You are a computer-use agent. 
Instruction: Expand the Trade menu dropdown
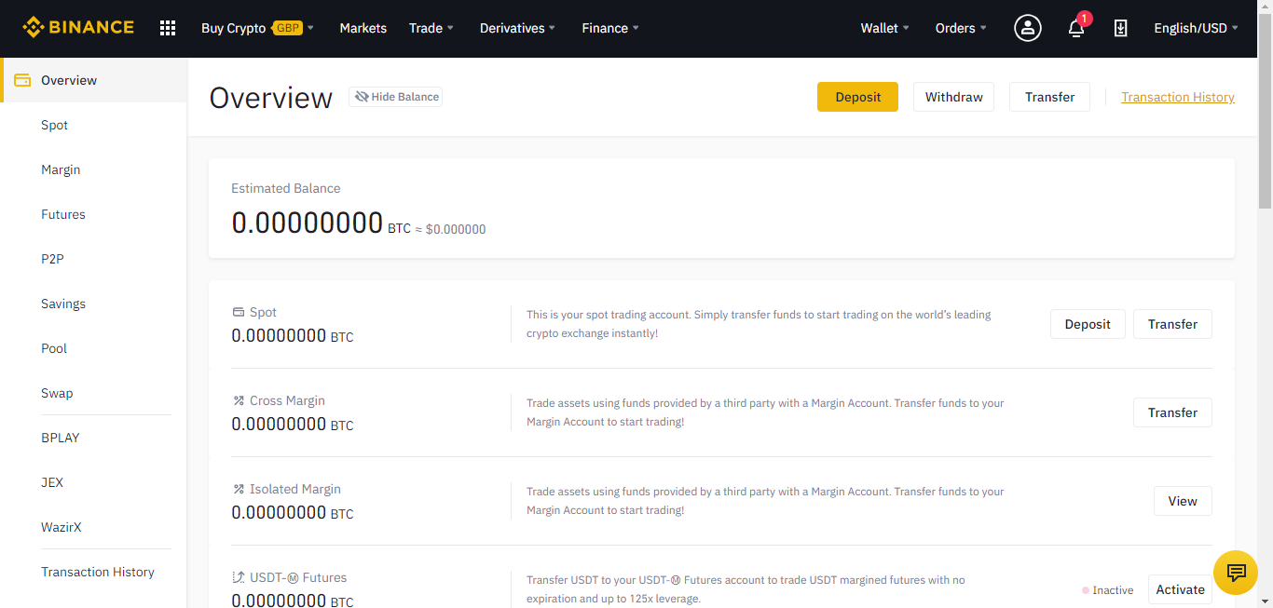point(431,28)
